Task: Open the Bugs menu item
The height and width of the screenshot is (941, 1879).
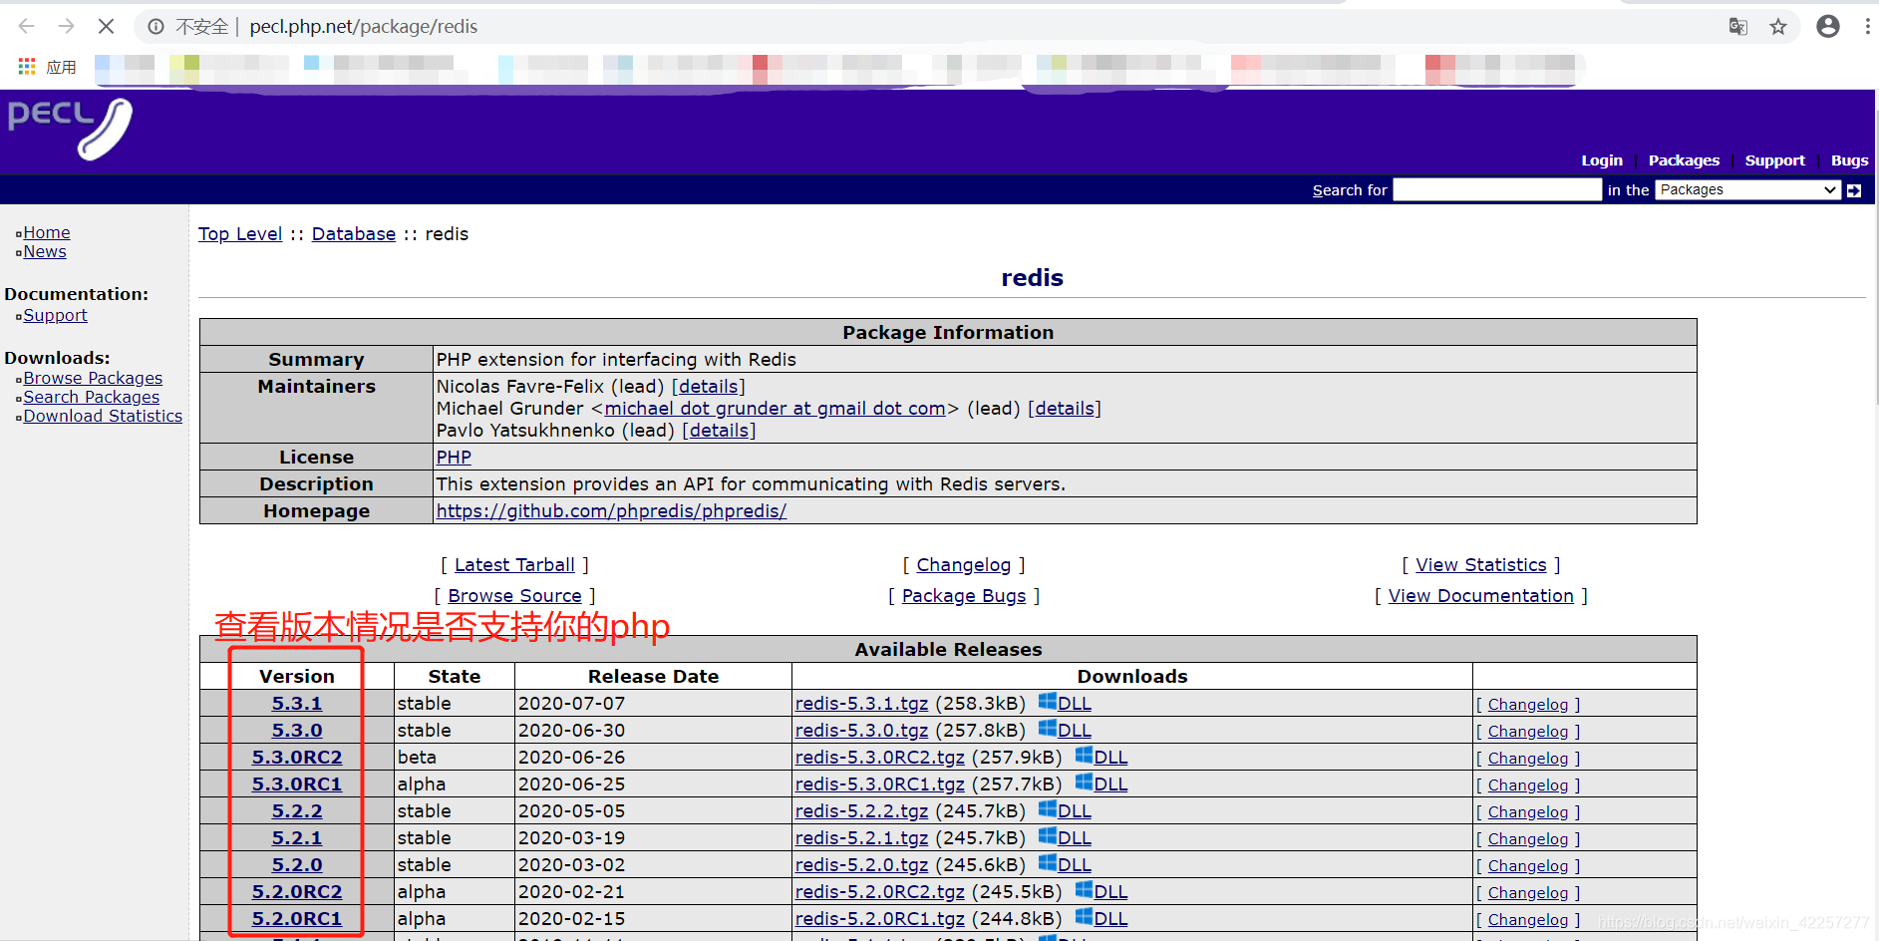Action: pos(1850,160)
